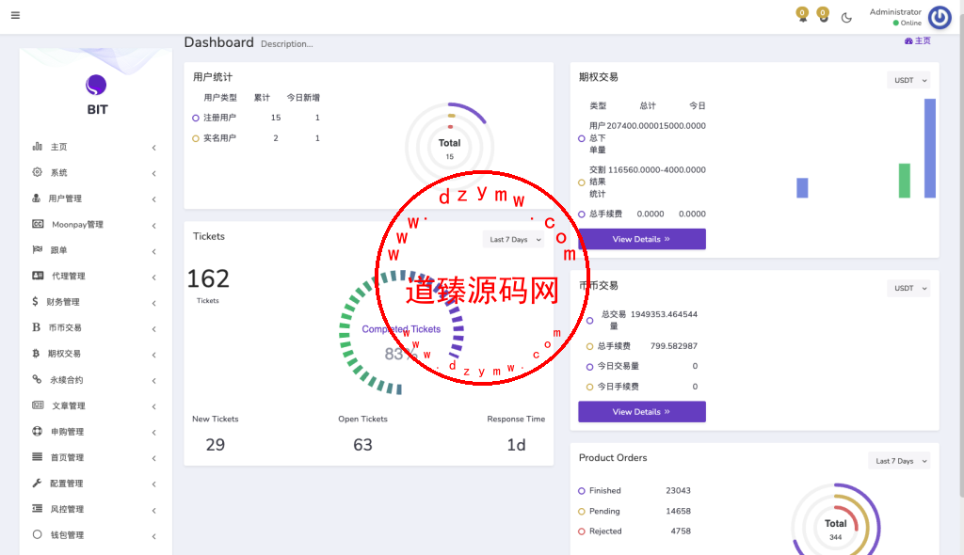964x555 pixels.
Task: Click 永续合约 link icon
Action: (x=37, y=379)
